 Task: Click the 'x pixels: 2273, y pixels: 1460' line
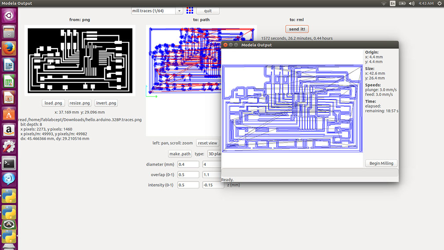46,129
